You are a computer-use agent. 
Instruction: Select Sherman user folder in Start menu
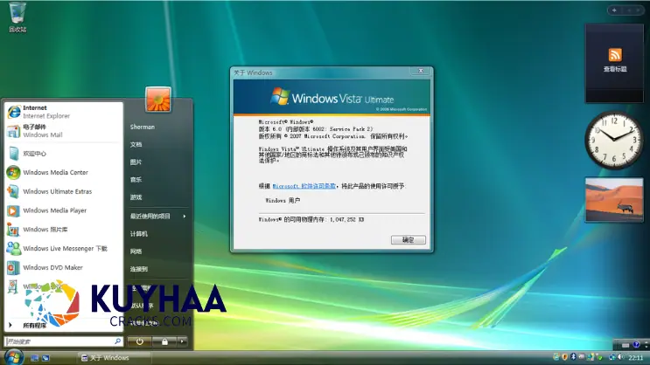[143, 127]
